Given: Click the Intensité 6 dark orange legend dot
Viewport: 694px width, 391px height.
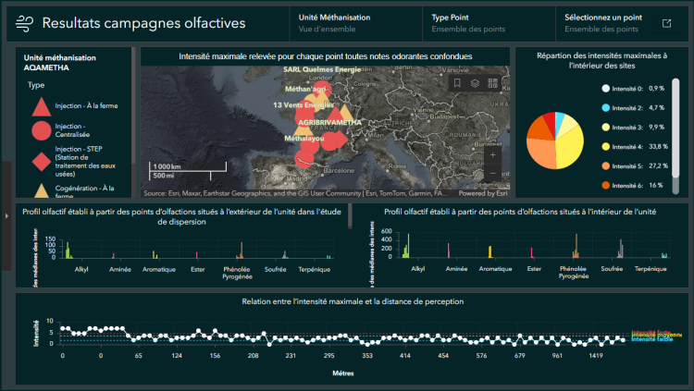Looking at the screenshot, I should tap(605, 185).
